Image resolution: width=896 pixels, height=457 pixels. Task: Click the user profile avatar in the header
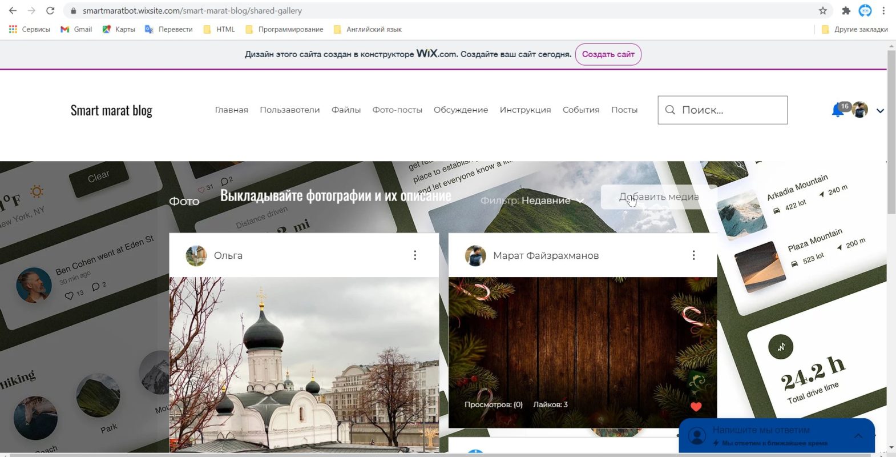(859, 110)
